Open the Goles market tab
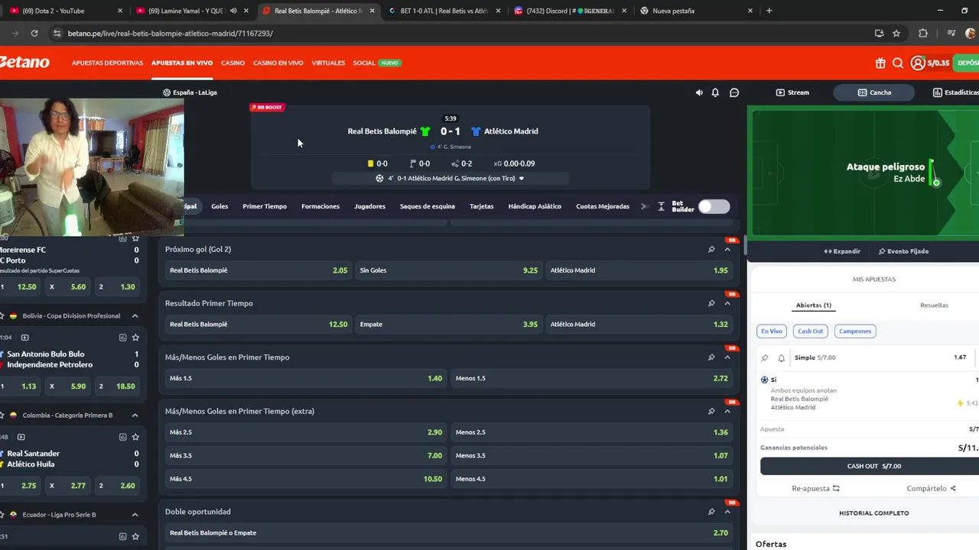 point(220,206)
